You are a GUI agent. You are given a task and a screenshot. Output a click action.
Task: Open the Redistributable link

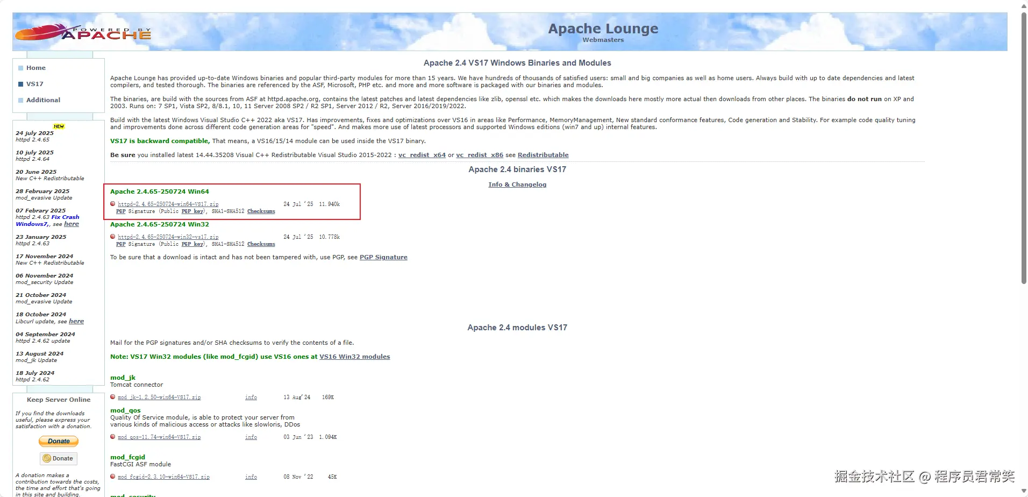pos(543,155)
